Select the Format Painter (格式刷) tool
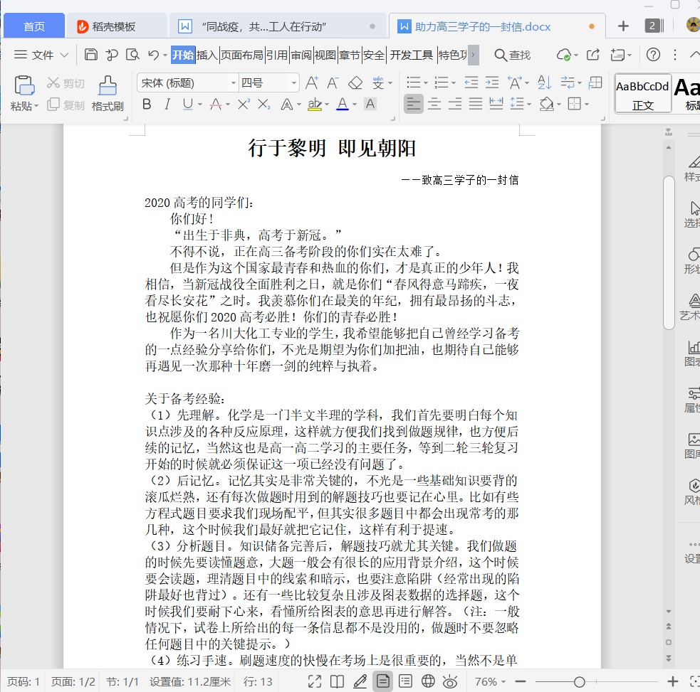The image size is (700, 692). tap(108, 94)
